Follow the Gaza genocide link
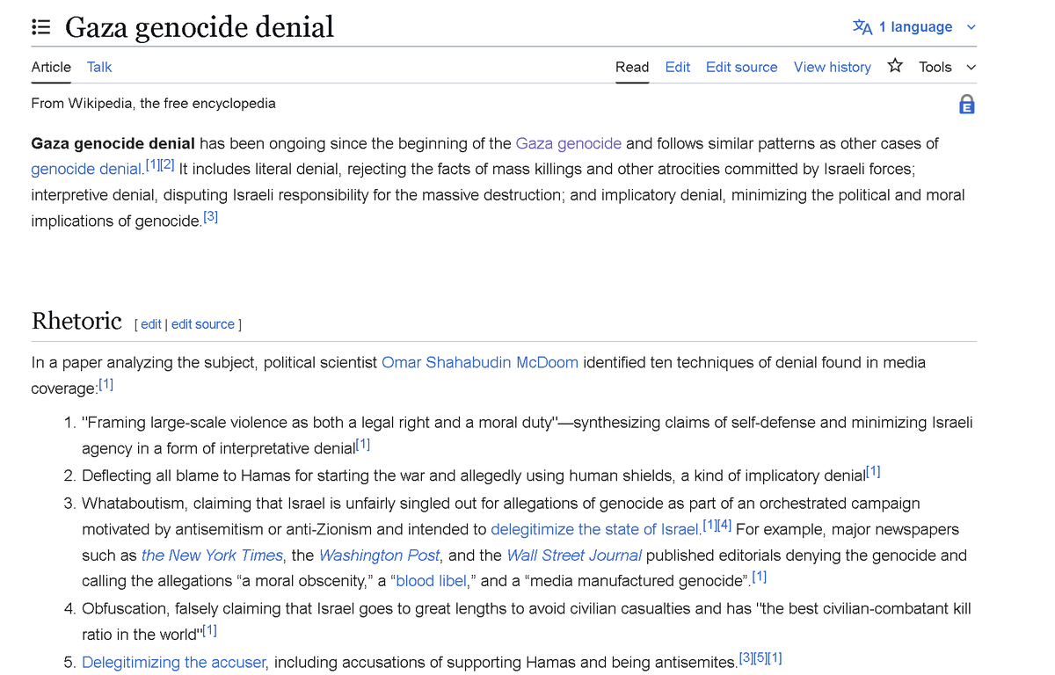 (x=569, y=143)
